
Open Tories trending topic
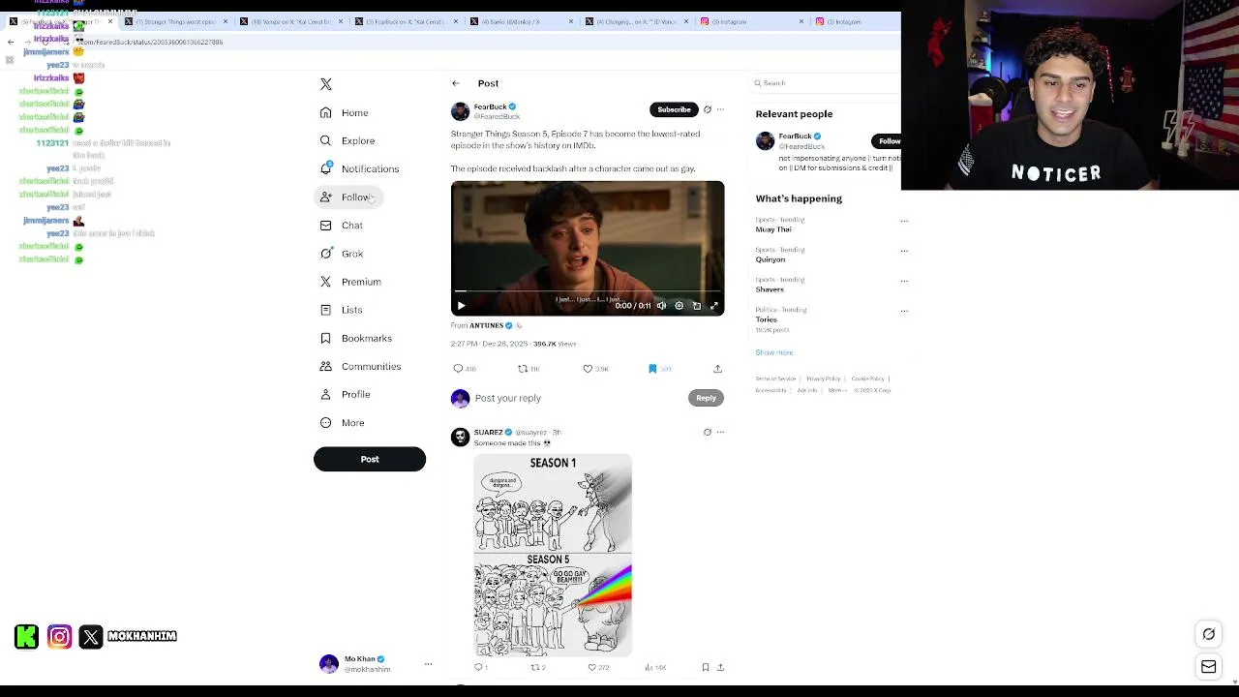click(x=767, y=319)
